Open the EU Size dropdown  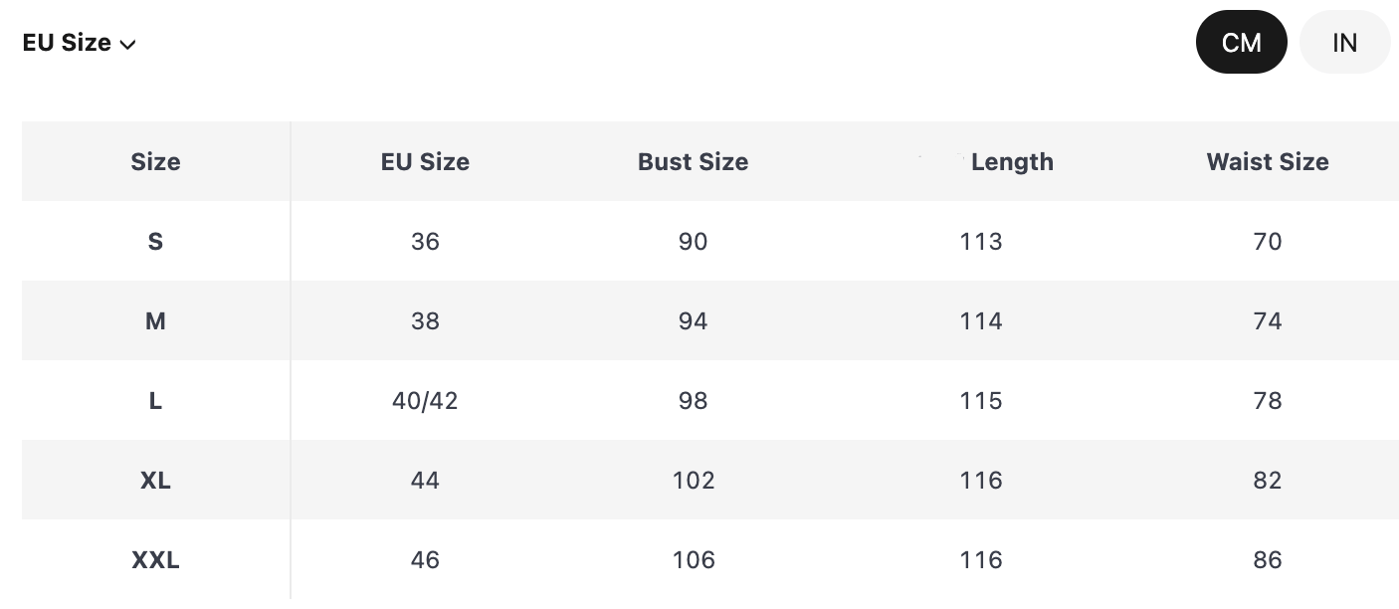[67, 43]
